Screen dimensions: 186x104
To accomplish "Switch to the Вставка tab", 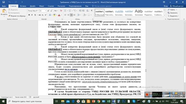I will click(x=23, y=6).
